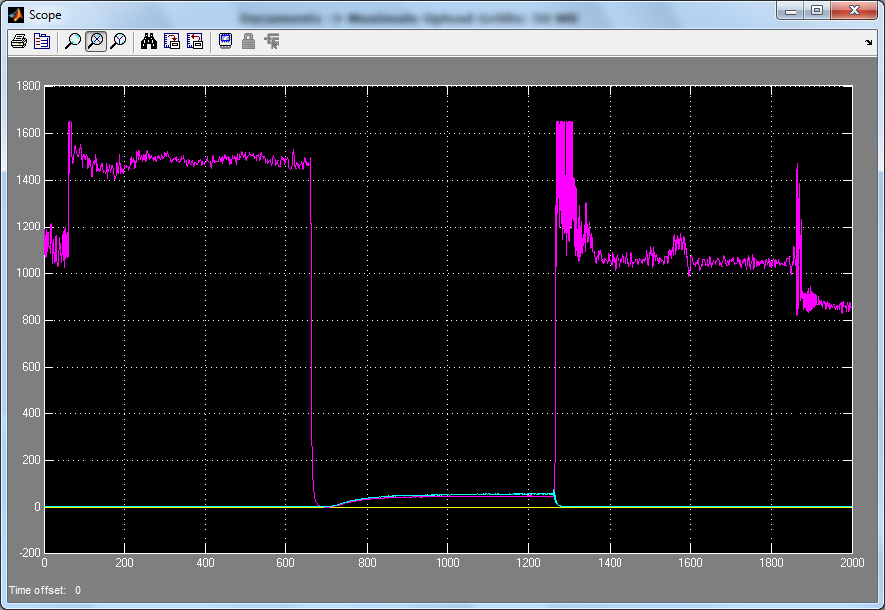Open the Scope Parameters dialog
This screenshot has width=885, height=610.
pyautogui.click(x=42, y=41)
